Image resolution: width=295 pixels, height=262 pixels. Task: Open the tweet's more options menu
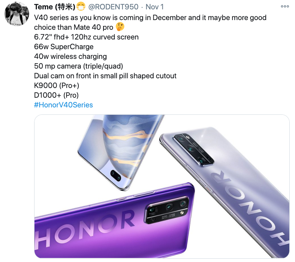(285, 6)
